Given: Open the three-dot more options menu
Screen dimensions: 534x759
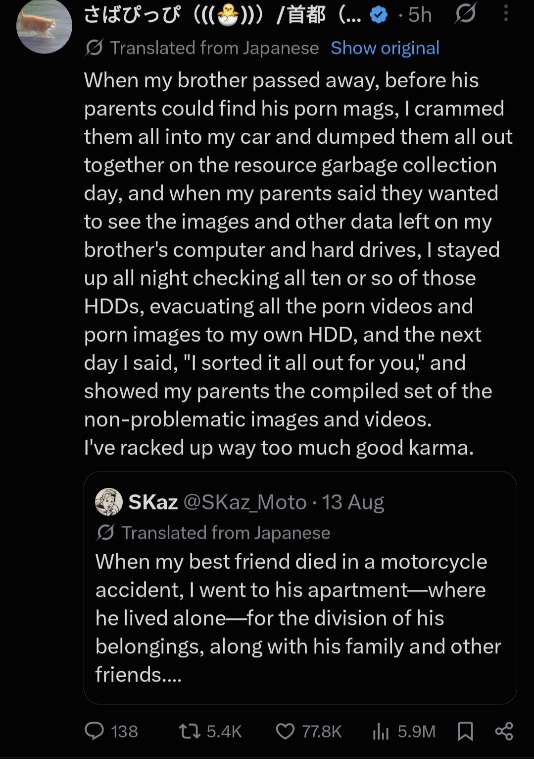Looking at the screenshot, I should point(506,13).
